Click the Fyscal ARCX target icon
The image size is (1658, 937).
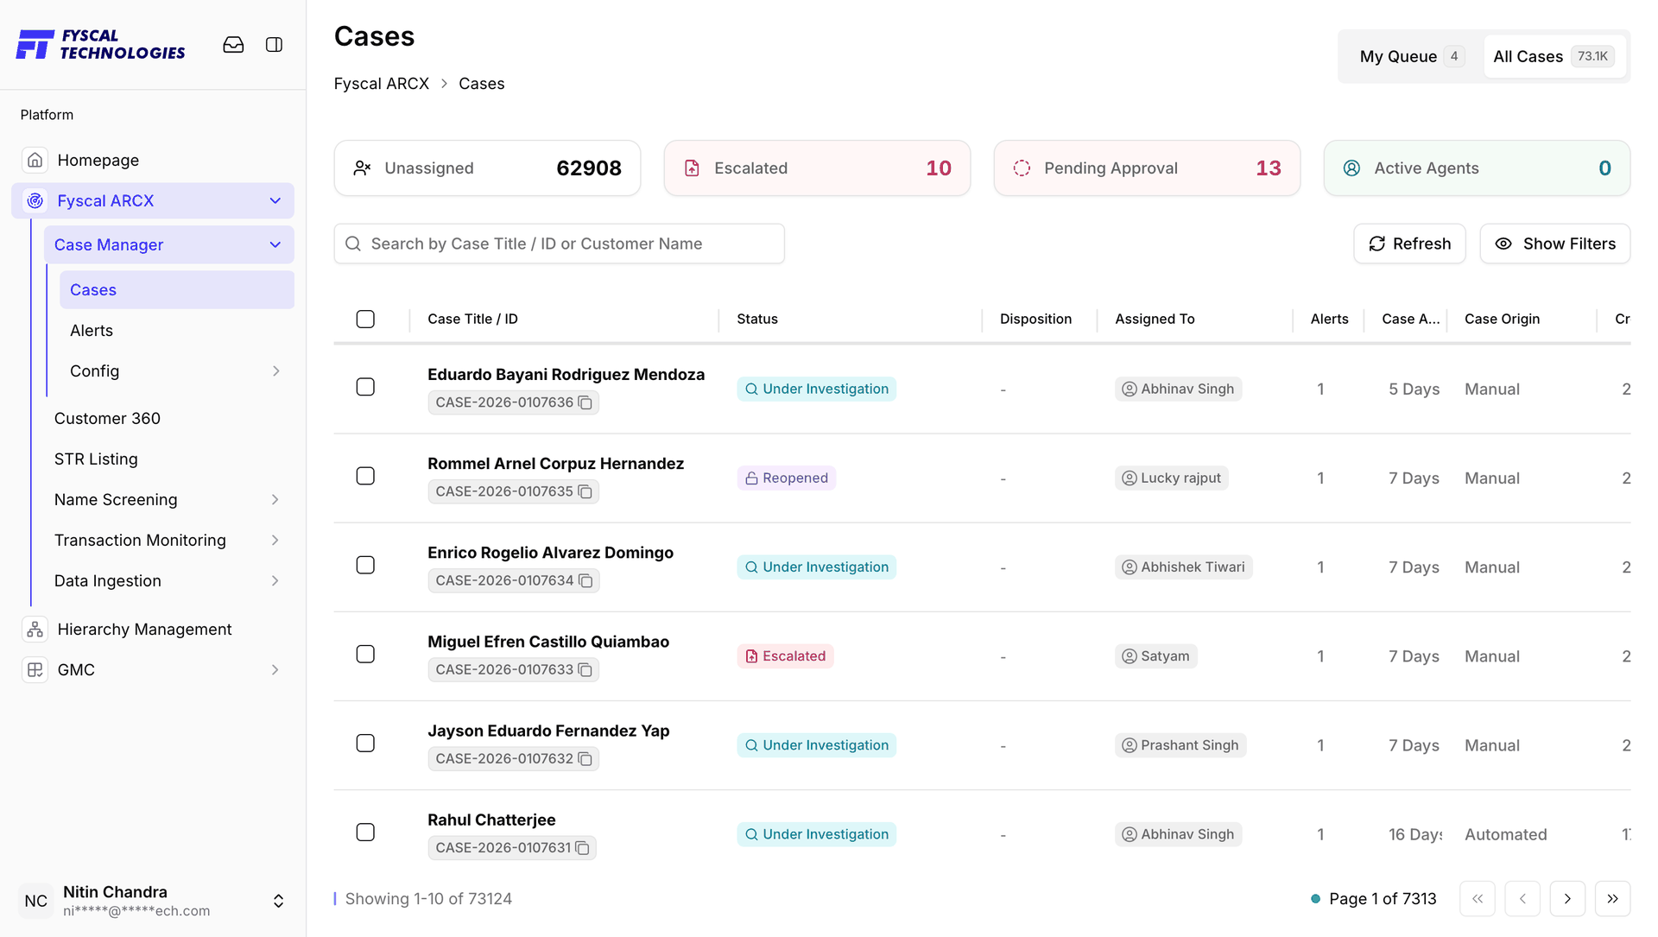click(x=35, y=200)
